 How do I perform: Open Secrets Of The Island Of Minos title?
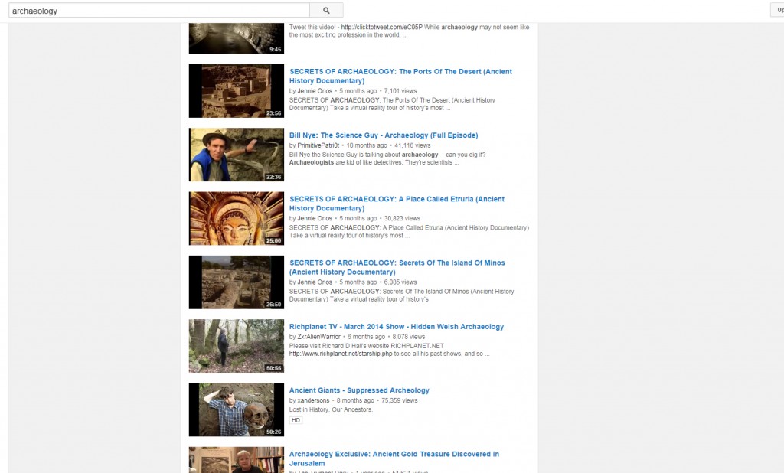[397, 268]
